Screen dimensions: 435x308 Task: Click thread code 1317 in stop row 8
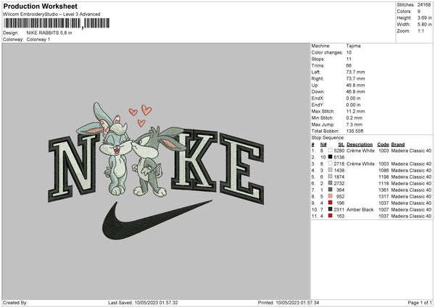[384, 197]
